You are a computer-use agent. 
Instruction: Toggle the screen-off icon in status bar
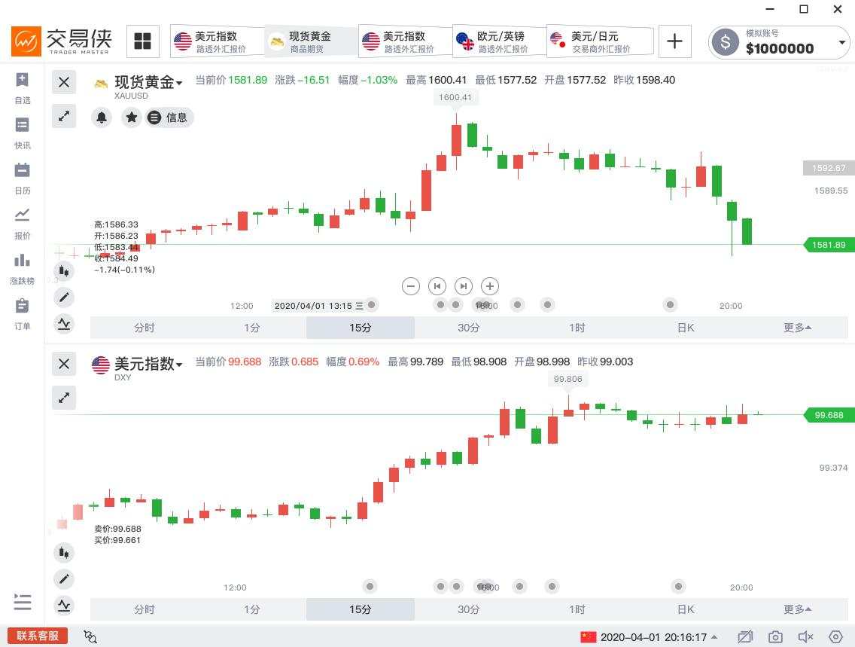point(745,636)
